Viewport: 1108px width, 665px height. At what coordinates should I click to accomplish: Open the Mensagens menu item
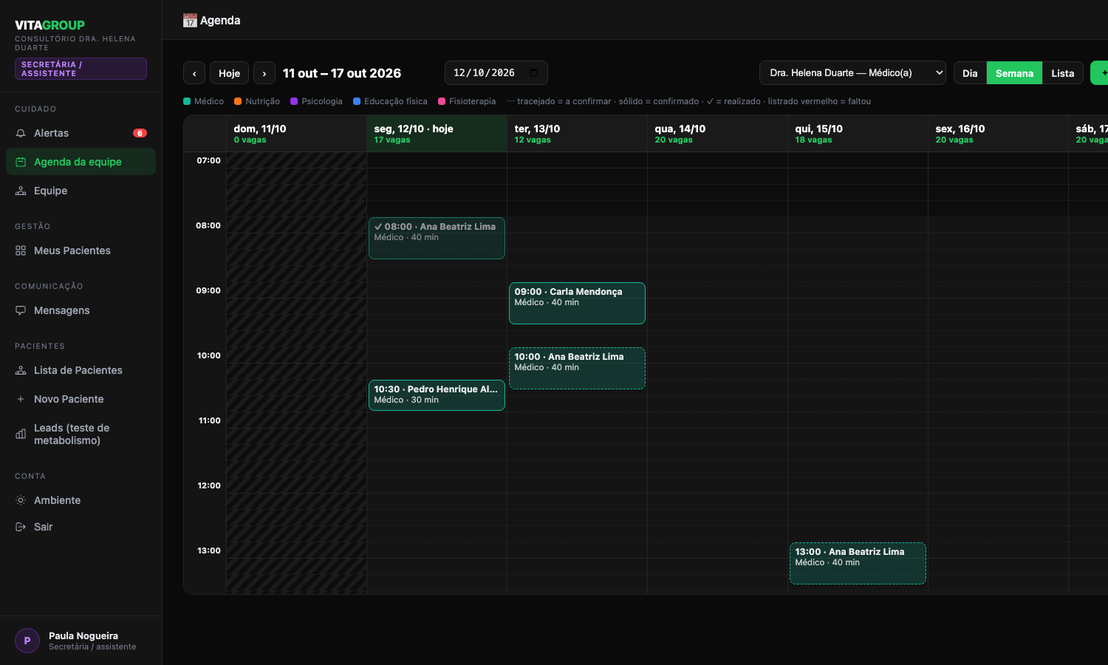(x=81, y=310)
